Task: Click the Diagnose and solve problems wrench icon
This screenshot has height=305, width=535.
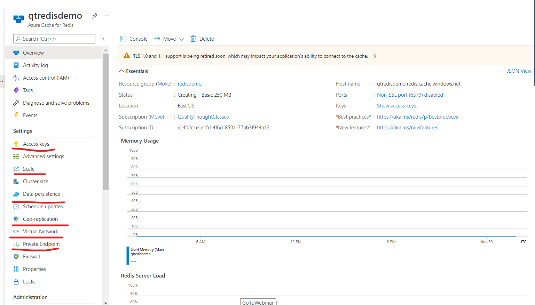Action: (x=16, y=103)
